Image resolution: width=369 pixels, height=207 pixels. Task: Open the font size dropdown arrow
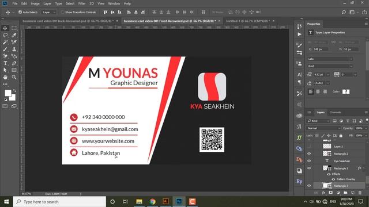tap(328, 75)
